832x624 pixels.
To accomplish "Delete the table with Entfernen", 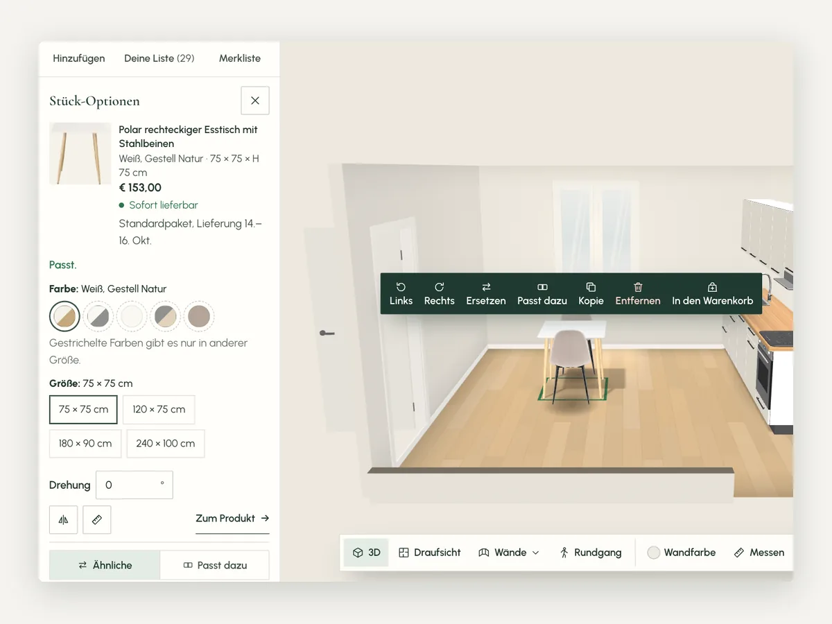I will [x=638, y=294].
